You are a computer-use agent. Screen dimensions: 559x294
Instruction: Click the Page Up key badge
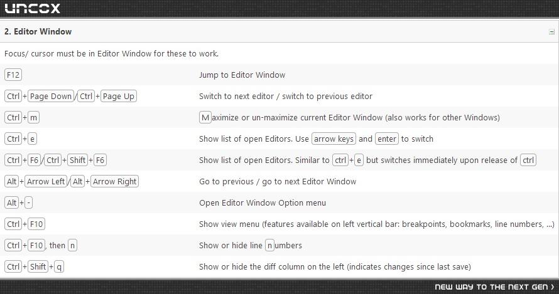(118, 96)
